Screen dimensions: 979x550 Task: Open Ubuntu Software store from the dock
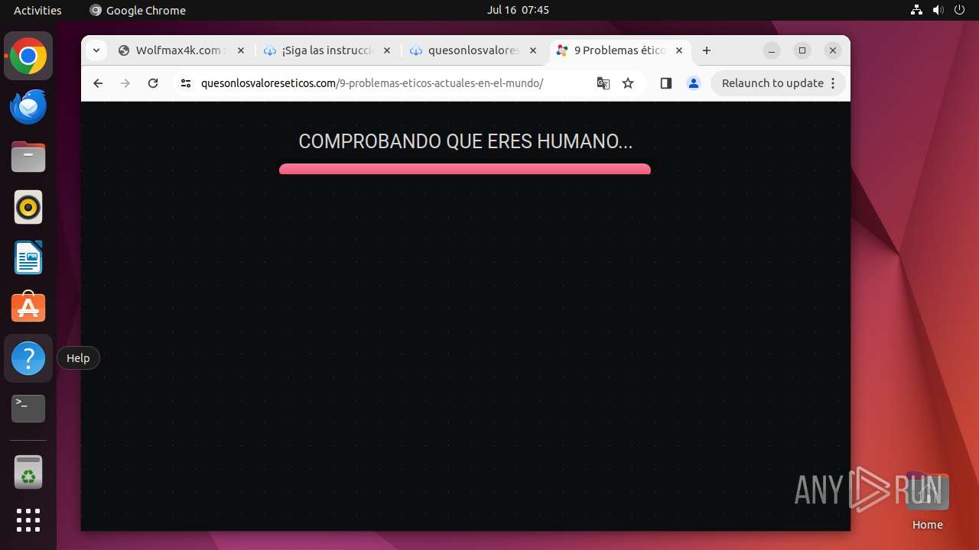pos(28,308)
